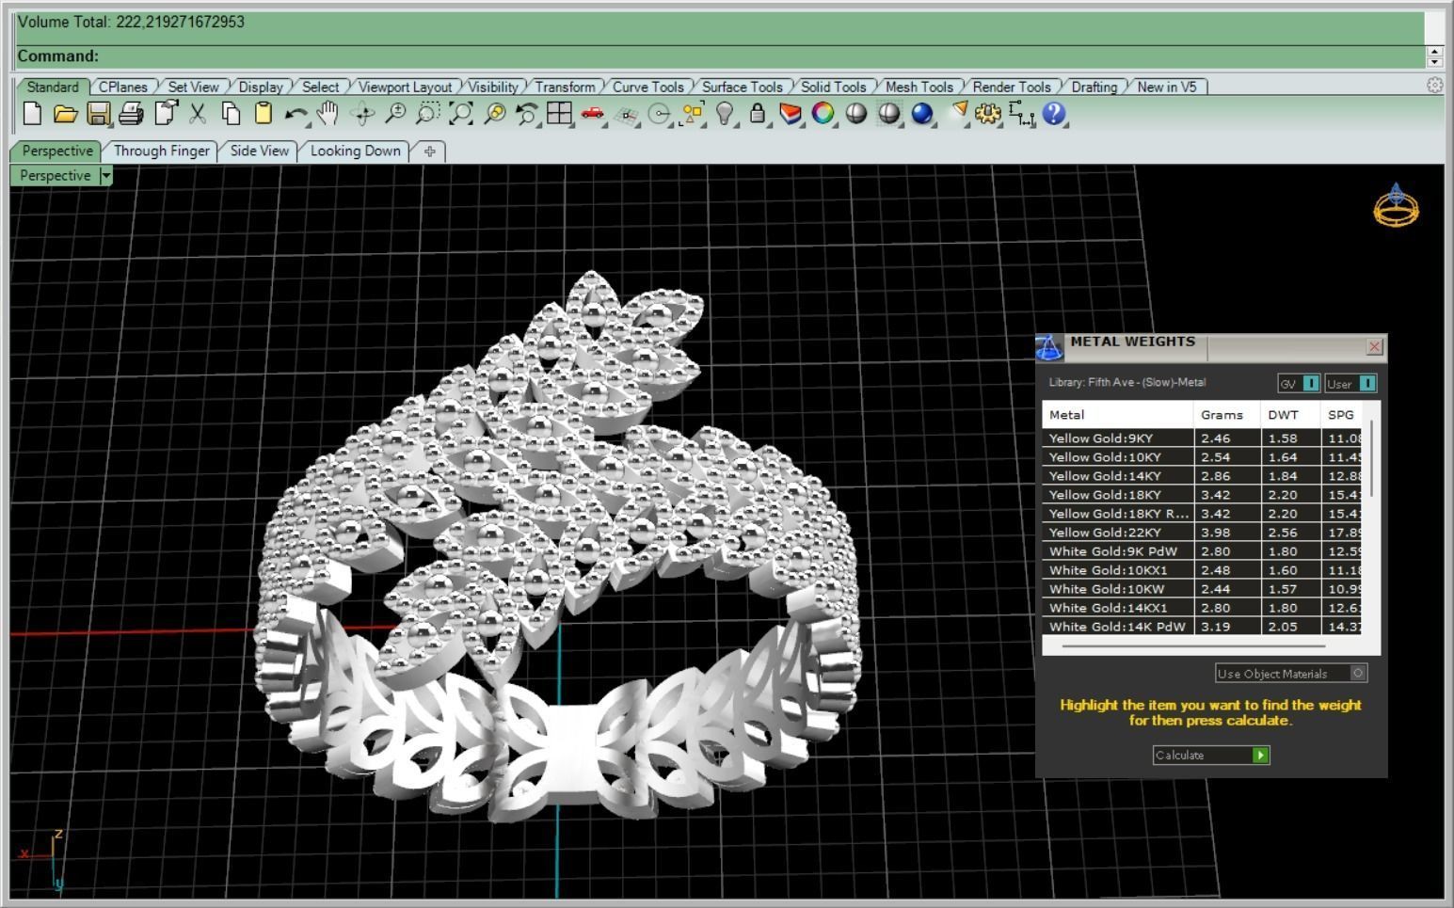Create a new file with the New icon

click(33, 114)
